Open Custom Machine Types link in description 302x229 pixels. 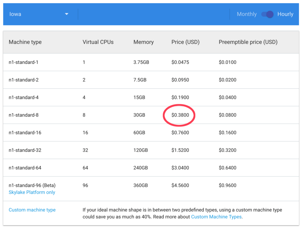pyautogui.click(x=216, y=217)
